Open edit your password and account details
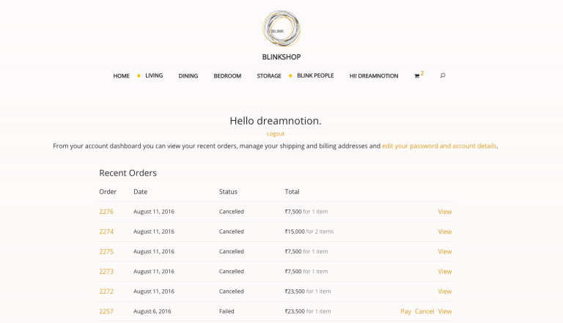Image resolution: width=563 pixels, height=323 pixels. click(x=439, y=146)
